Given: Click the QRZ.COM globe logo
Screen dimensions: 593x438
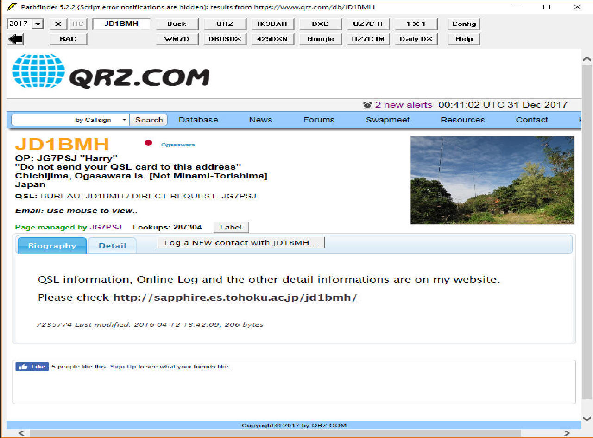Looking at the screenshot, I should coord(38,71).
